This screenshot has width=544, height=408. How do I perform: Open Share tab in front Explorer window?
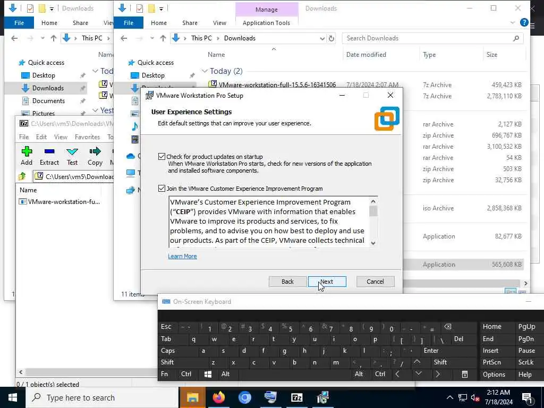click(190, 22)
